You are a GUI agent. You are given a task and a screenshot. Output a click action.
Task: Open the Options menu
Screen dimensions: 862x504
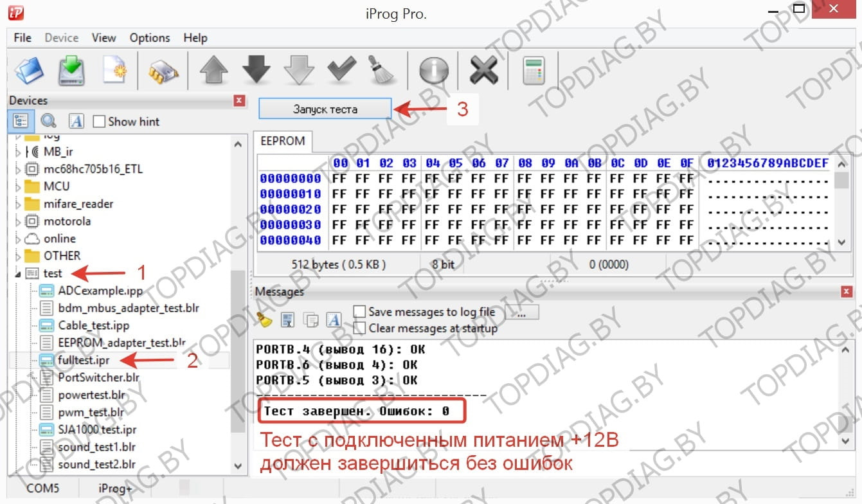point(150,38)
